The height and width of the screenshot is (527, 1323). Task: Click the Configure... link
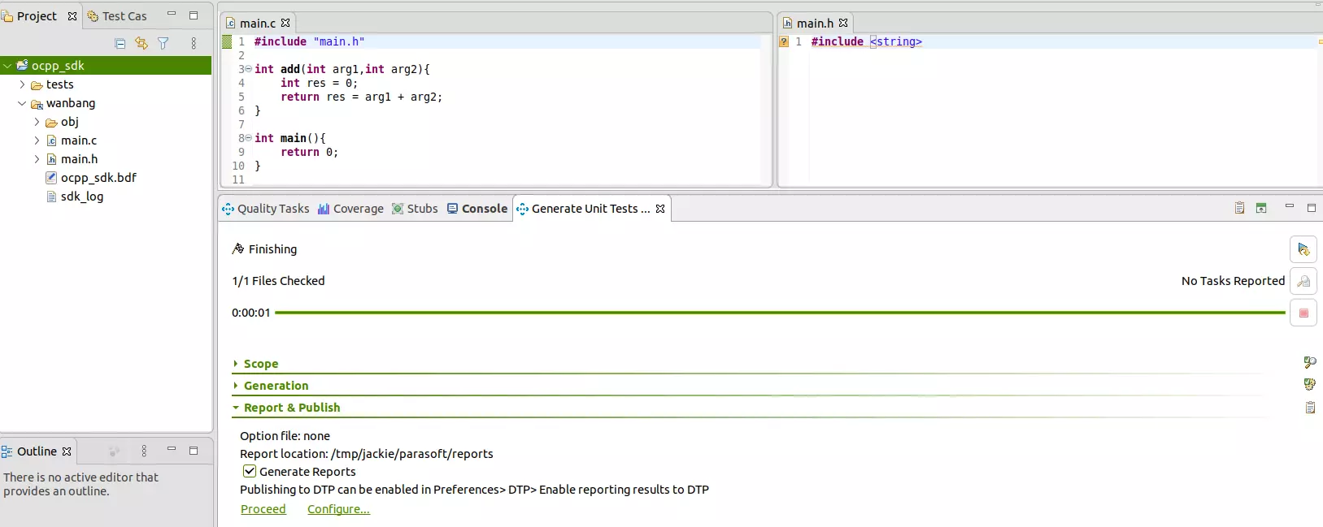(338, 509)
